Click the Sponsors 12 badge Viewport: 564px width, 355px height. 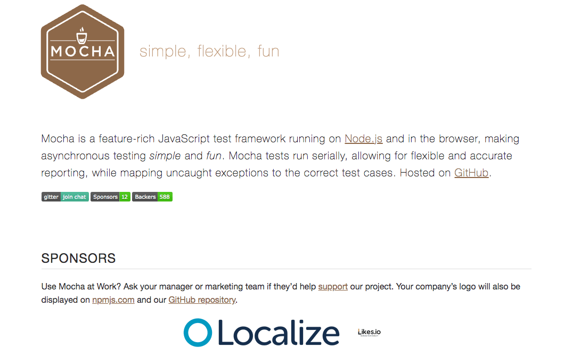tap(110, 197)
